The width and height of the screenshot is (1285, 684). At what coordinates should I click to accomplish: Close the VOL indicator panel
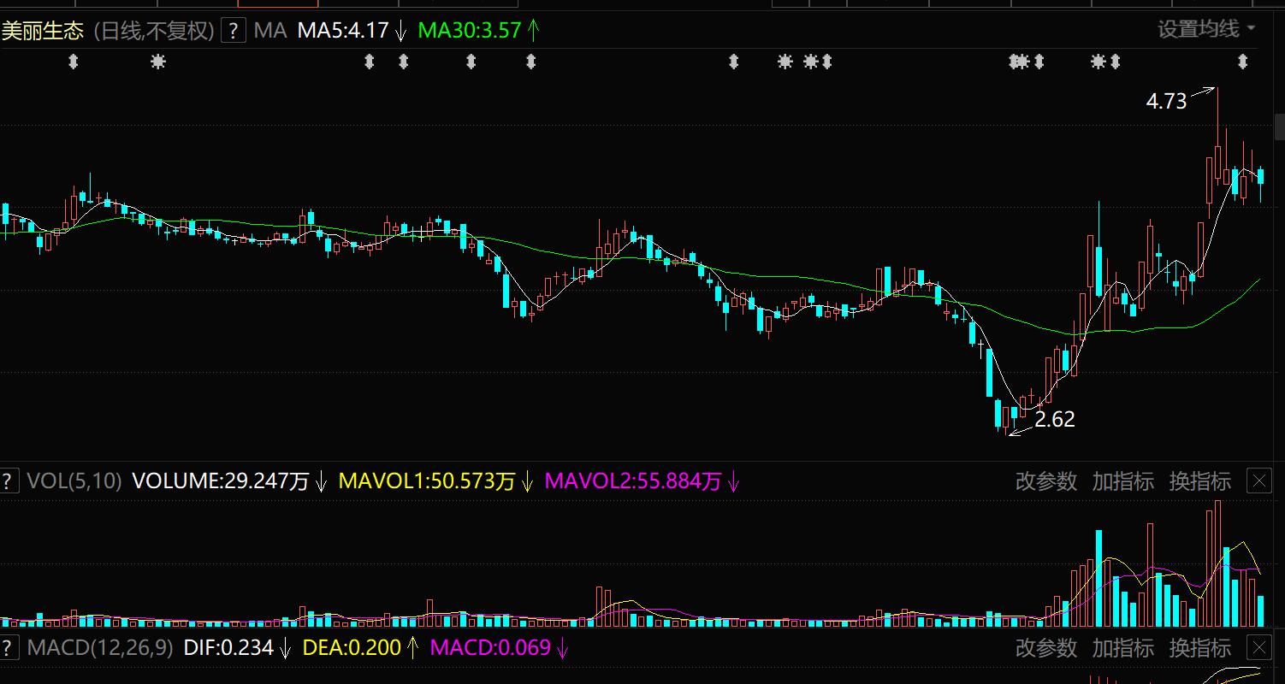[1259, 481]
